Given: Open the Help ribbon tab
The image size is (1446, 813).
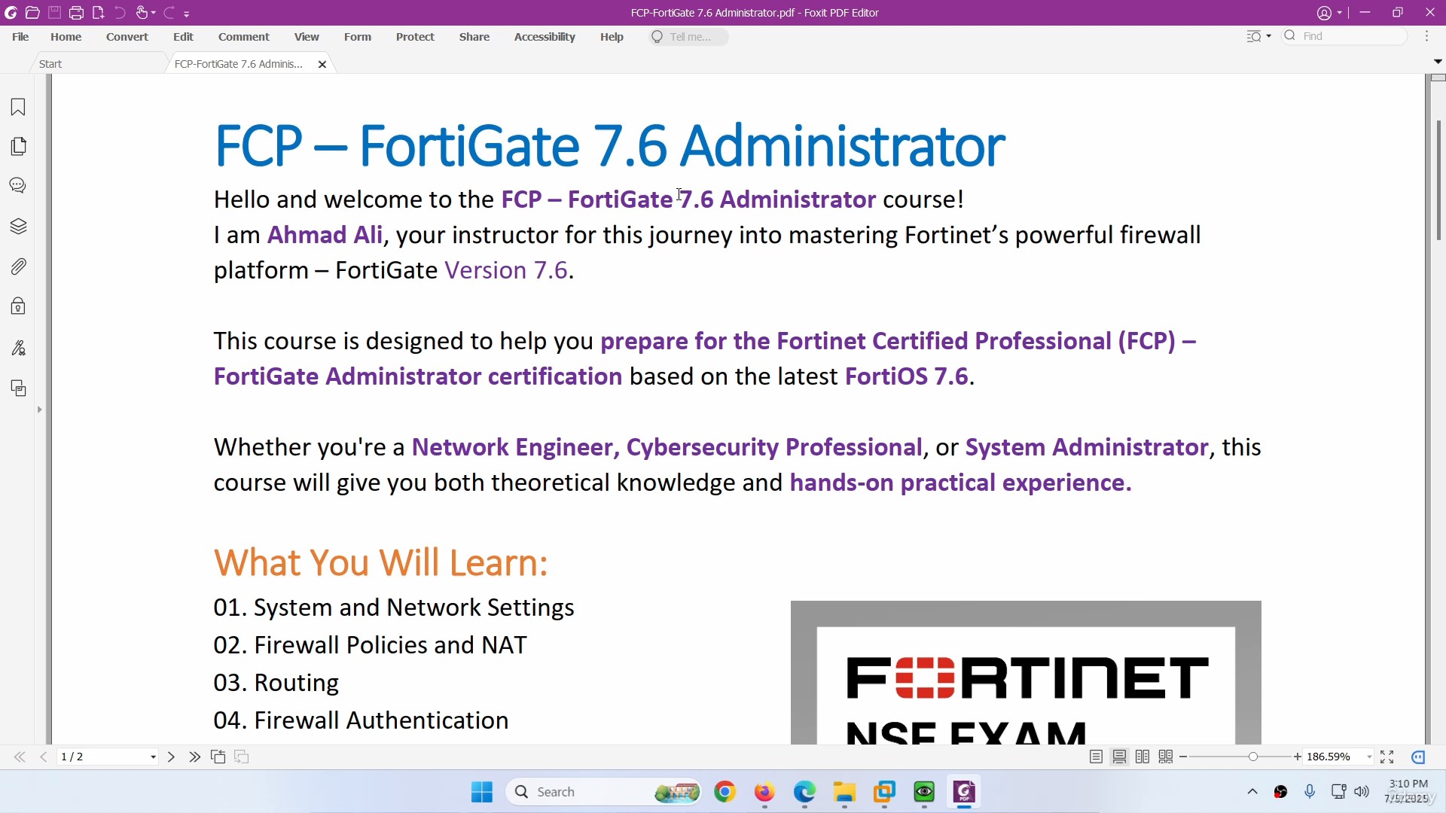Looking at the screenshot, I should pyautogui.click(x=612, y=37).
